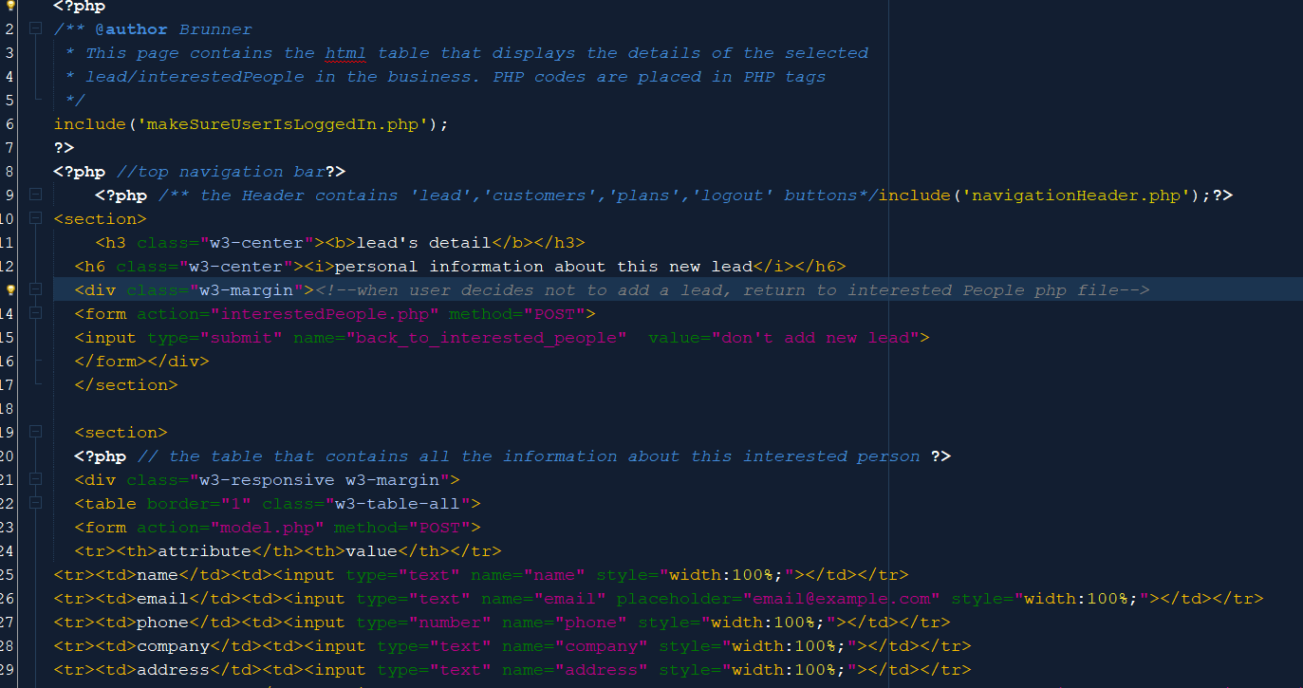
Task: Click the word Brunner in the author comment
Action: (x=215, y=29)
